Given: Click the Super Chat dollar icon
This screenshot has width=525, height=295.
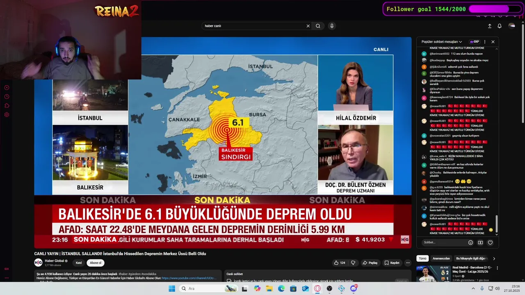Looking at the screenshot, I should click(480, 243).
